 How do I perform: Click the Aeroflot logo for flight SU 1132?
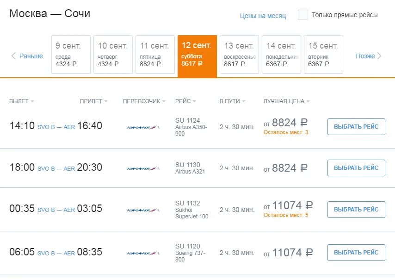(x=142, y=210)
